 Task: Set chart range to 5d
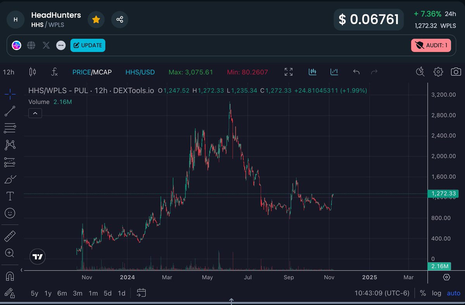tap(108, 293)
